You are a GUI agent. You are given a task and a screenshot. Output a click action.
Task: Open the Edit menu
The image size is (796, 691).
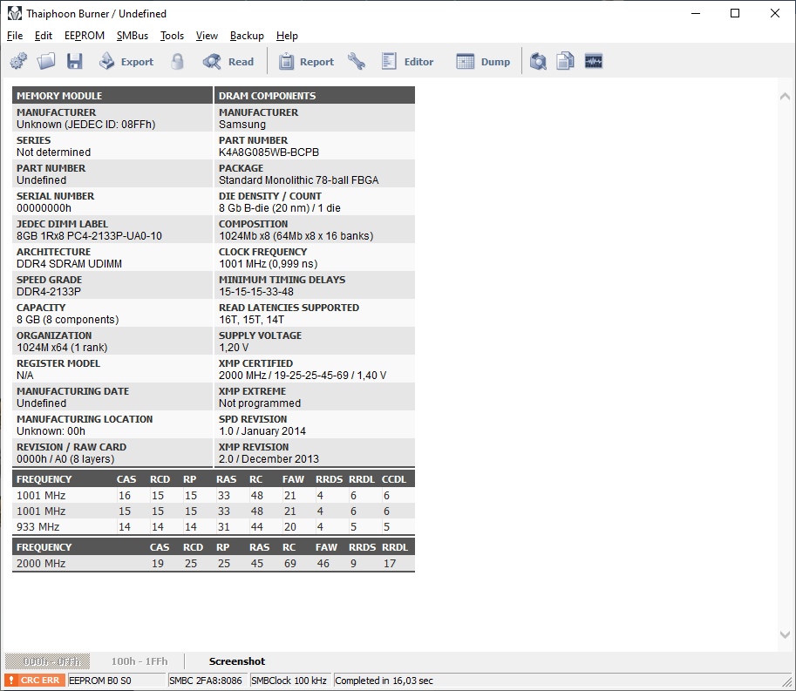(x=43, y=36)
